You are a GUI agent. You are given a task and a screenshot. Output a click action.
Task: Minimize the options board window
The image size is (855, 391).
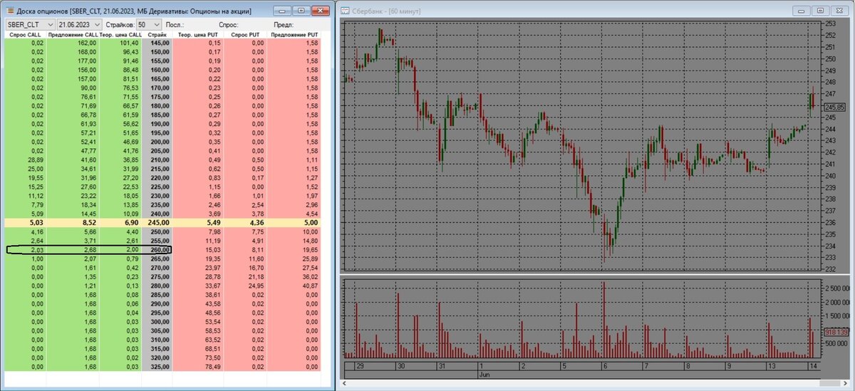tap(282, 11)
